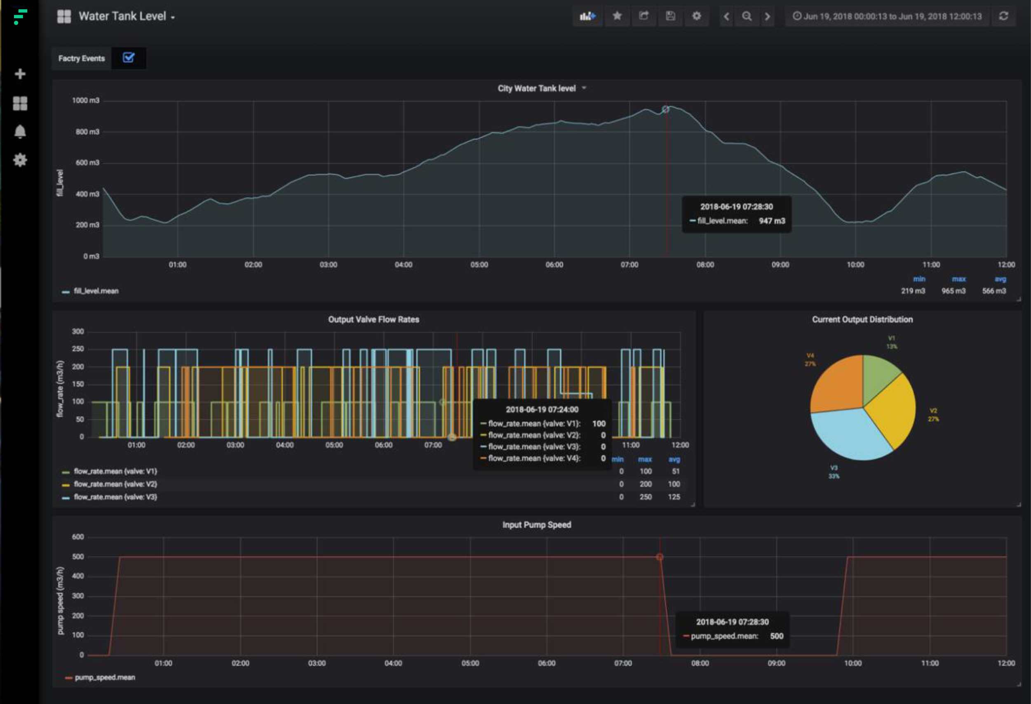
Task: Click the Factry Events label
Action: (x=82, y=58)
